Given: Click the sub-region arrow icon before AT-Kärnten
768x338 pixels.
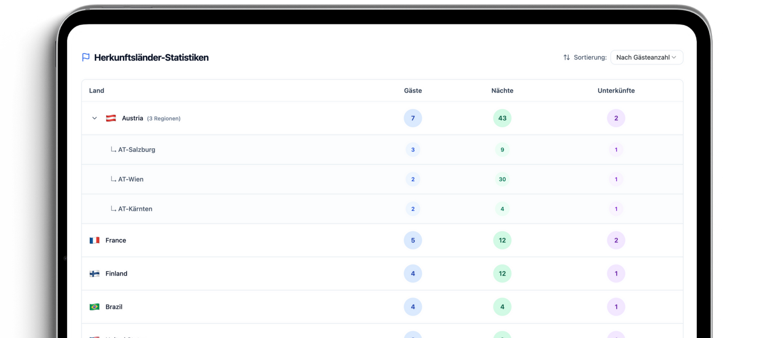Looking at the screenshot, I should (113, 209).
